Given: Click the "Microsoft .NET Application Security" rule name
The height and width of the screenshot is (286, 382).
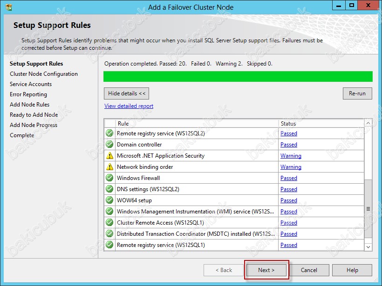Looking at the screenshot, I should pos(161,156).
